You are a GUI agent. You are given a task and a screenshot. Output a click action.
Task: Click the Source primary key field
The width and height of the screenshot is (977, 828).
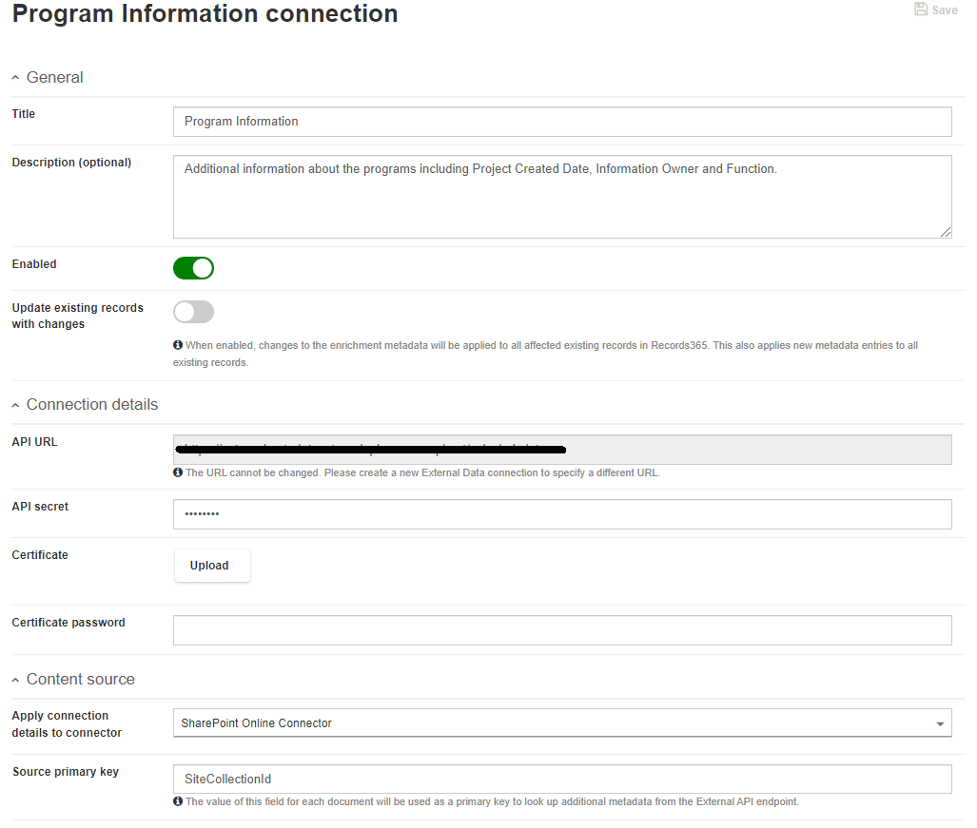tap(561, 780)
